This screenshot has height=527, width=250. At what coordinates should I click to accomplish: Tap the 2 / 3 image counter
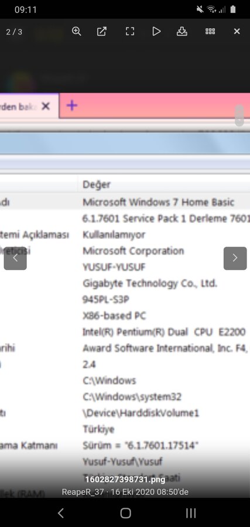point(14,32)
